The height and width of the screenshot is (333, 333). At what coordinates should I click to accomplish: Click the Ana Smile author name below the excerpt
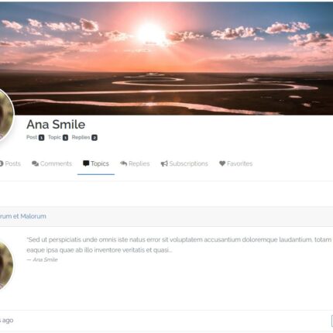(45, 259)
